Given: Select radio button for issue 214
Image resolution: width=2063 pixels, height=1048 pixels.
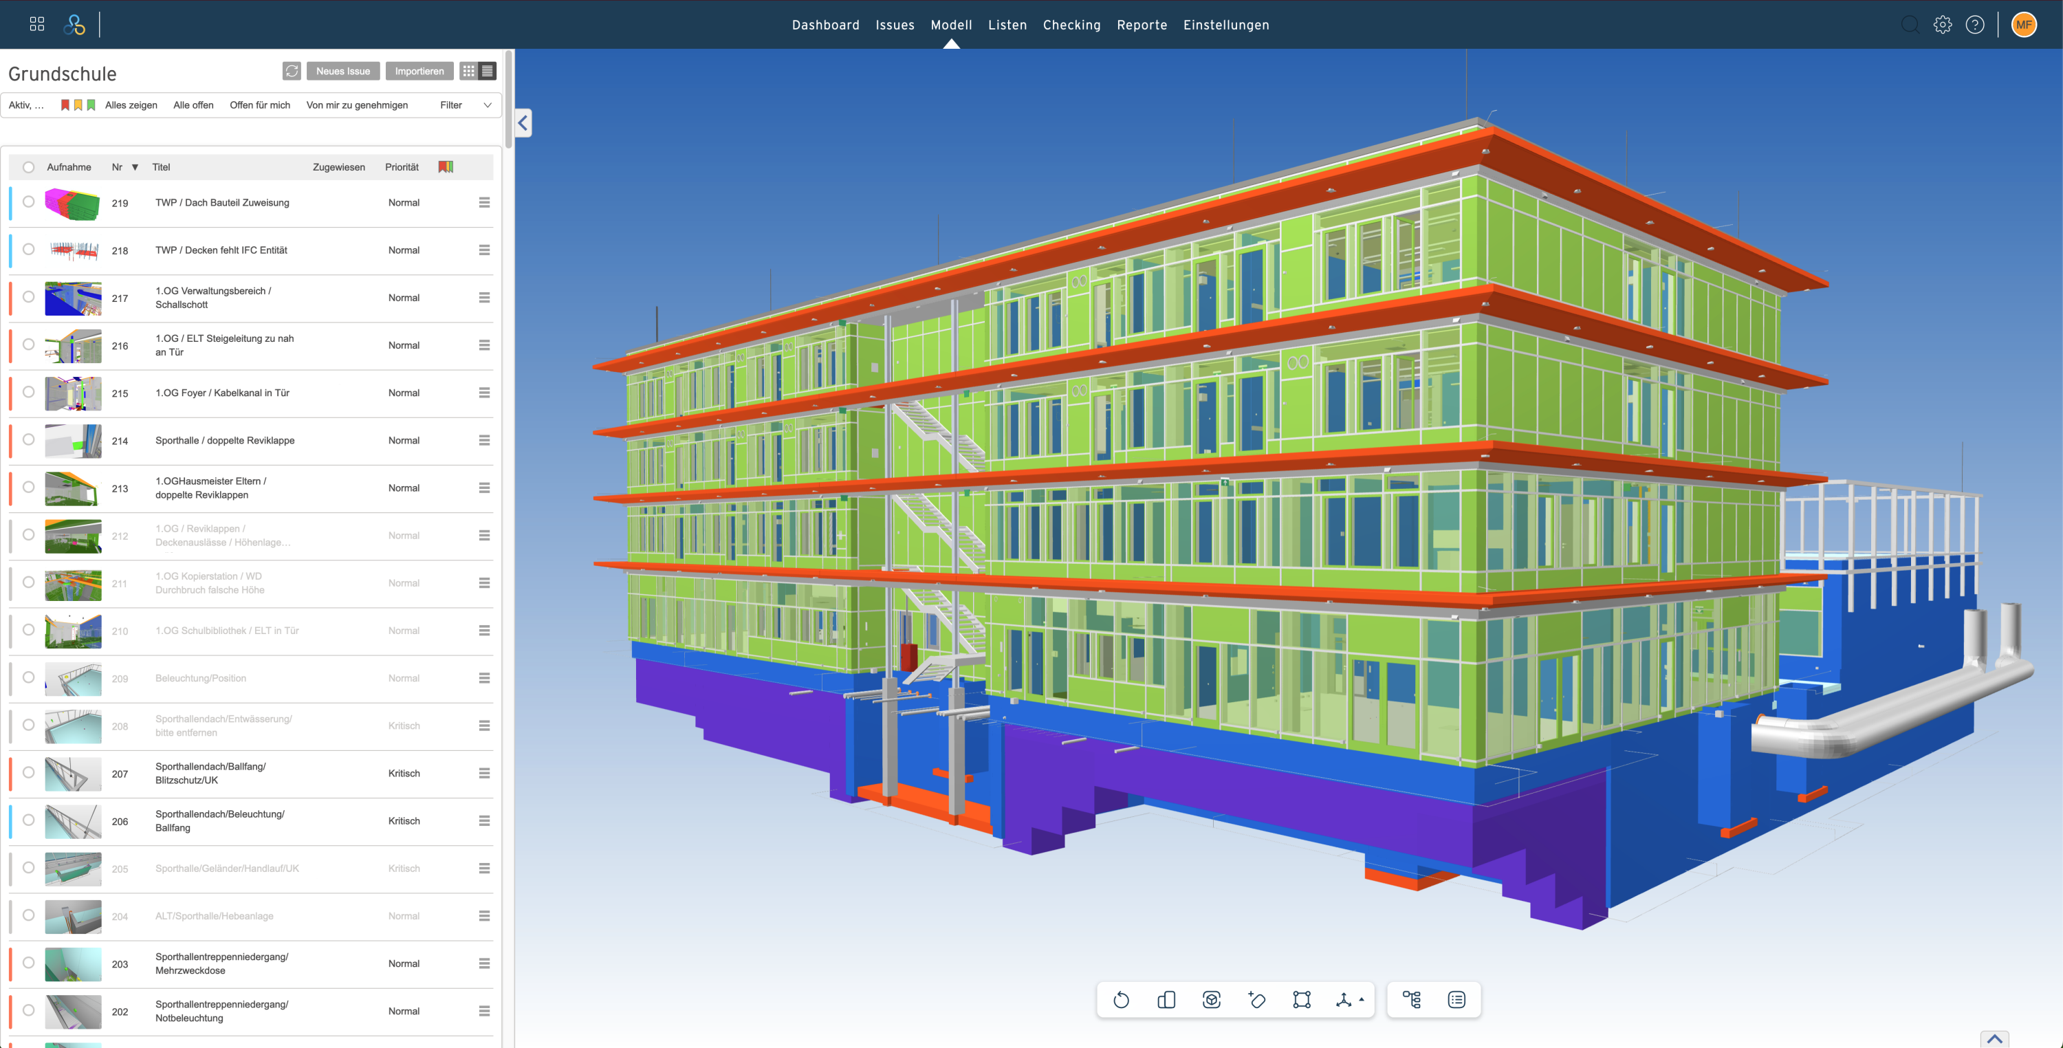Looking at the screenshot, I should tap(29, 439).
